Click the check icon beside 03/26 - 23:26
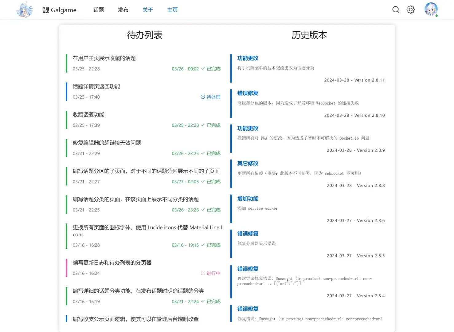 [203, 210]
